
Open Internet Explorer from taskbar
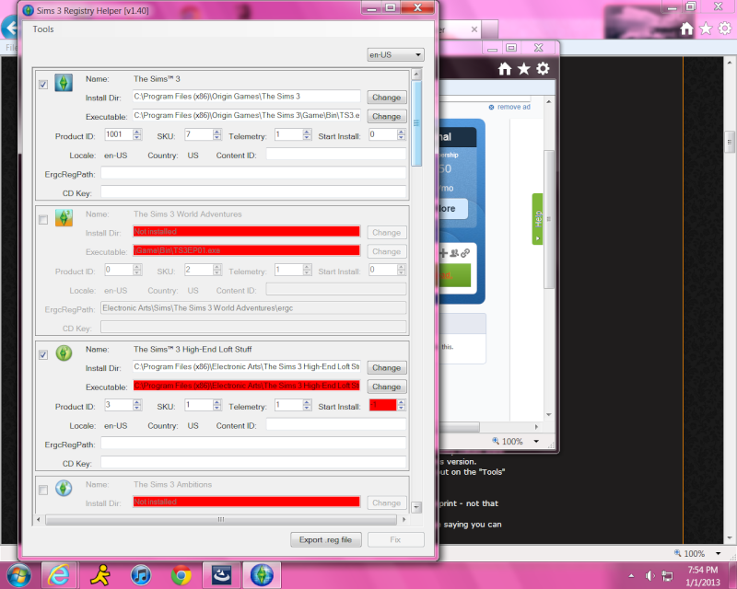click(59, 575)
